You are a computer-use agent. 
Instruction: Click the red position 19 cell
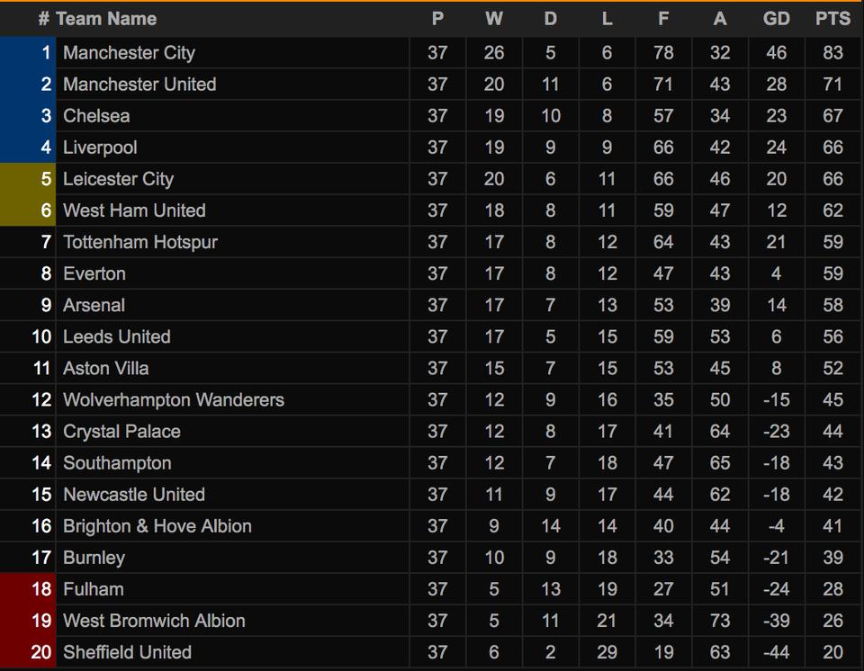[28, 621]
